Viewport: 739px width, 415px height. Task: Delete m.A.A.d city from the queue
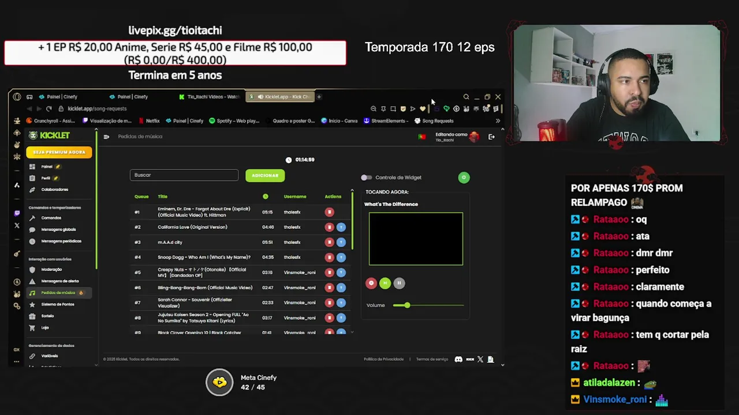[330, 242]
